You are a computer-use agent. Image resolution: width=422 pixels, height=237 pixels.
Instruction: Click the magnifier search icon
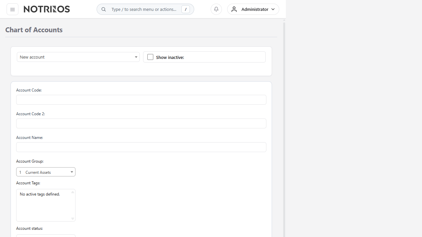[x=104, y=9]
